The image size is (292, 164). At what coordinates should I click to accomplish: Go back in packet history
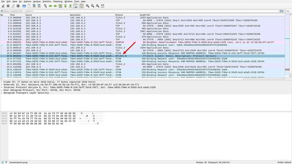tap(50, 6)
